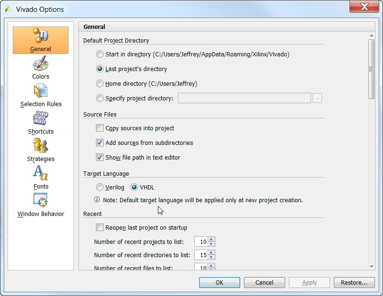Click the Specify project directory text field
The width and height of the screenshot is (383, 296).
tap(244, 98)
